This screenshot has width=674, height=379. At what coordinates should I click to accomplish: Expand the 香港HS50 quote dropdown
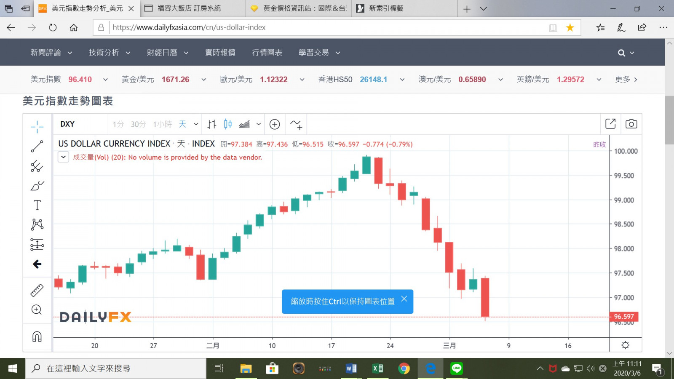click(x=402, y=80)
